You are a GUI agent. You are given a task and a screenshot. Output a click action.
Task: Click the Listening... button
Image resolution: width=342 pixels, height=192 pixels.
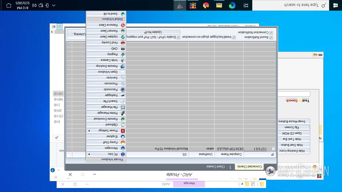pos(76,34)
